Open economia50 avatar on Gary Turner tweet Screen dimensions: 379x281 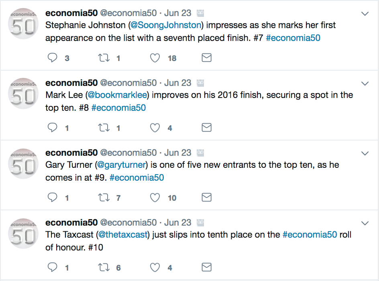point(24,165)
